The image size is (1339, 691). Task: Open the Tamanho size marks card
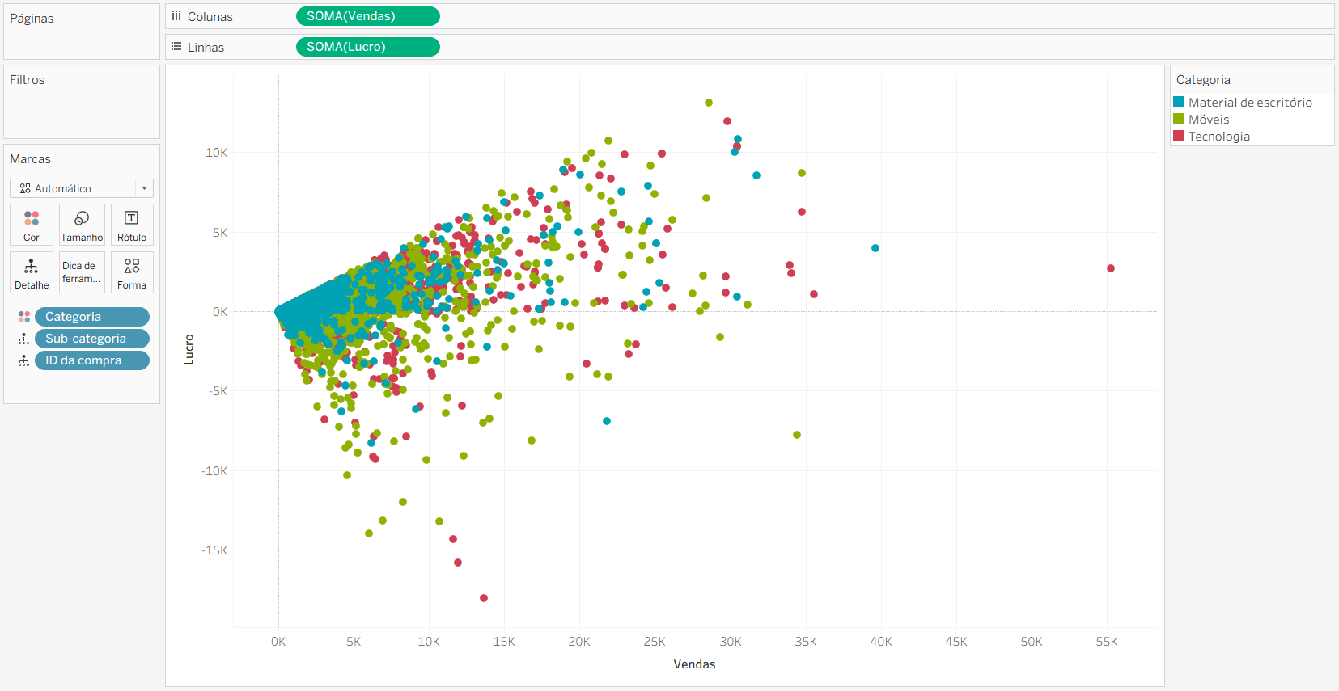click(x=82, y=224)
